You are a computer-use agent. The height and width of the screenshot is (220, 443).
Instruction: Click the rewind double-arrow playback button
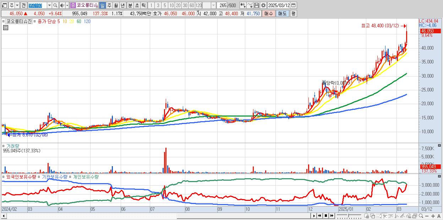319,216
